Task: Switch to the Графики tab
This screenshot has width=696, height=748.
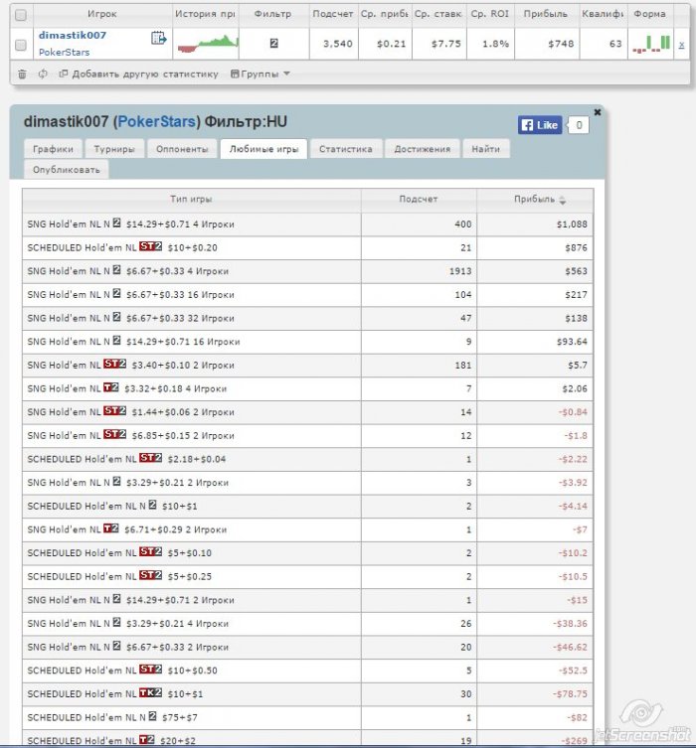Action: click(53, 149)
